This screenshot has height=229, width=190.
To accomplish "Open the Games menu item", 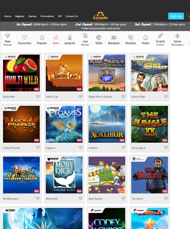I will pyautogui.click(x=32, y=16).
